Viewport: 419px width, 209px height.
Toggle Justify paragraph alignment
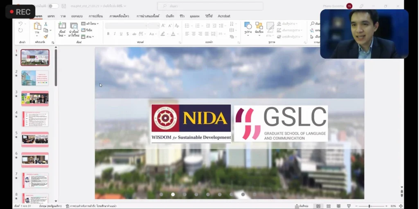[207, 34]
